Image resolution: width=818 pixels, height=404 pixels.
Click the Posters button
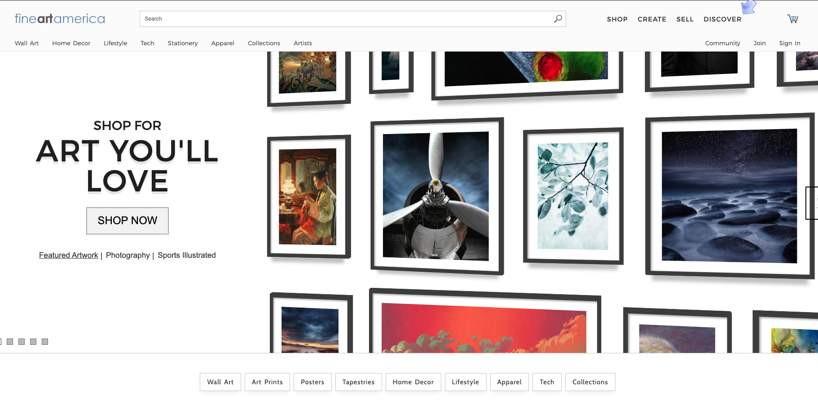click(312, 382)
